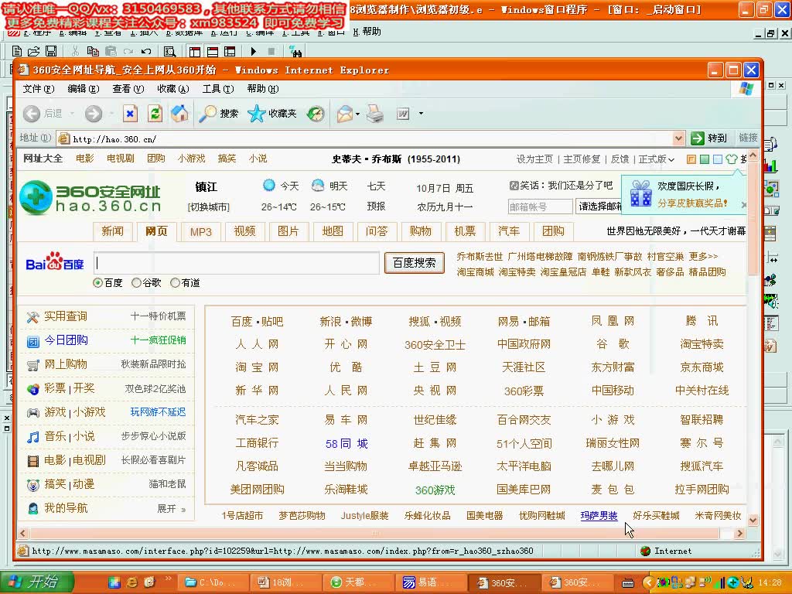Pick the green skin color swatch near 正式版
Image resolution: width=792 pixels, height=594 pixels.
click(705, 159)
